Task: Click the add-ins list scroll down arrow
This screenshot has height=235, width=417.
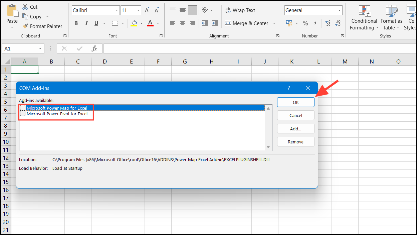Action: tap(268, 147)
